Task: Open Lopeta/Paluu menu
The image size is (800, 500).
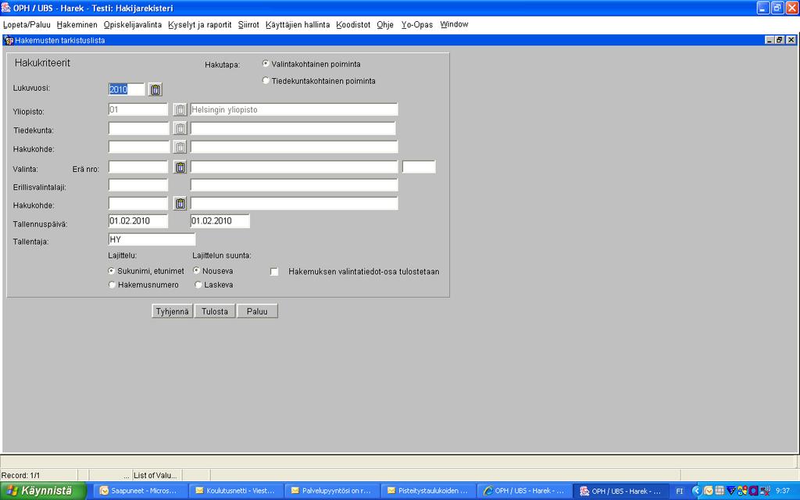Action: pyautogui.click(x=27, y=24)
